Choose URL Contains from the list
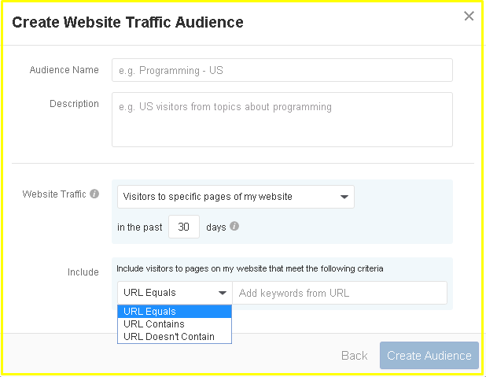 point(175,324)
